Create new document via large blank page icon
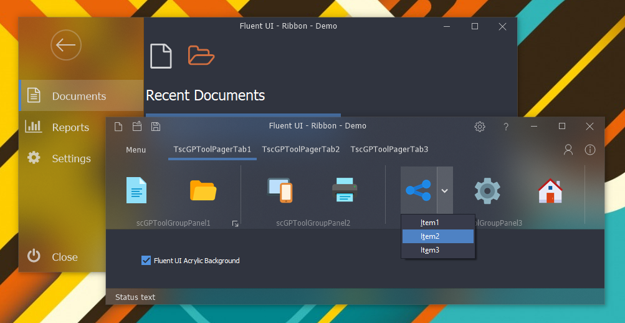Image resolution: width=625 pixels, height=323 pixels. [x=161, y=56]
